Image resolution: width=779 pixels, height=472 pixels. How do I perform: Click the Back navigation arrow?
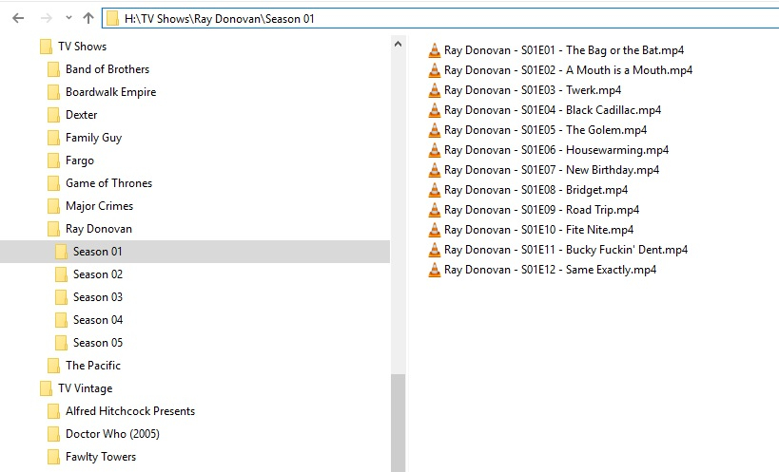tap(18, 18)
